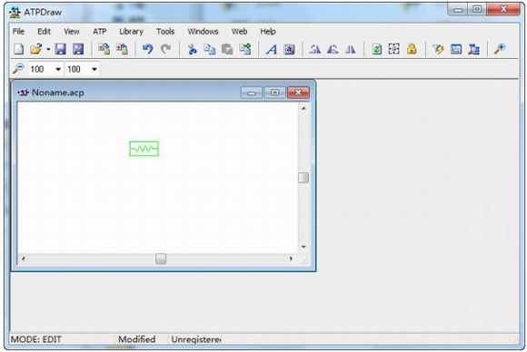
Task: Click the Undo arrow icon
Action: click(147, 49)
